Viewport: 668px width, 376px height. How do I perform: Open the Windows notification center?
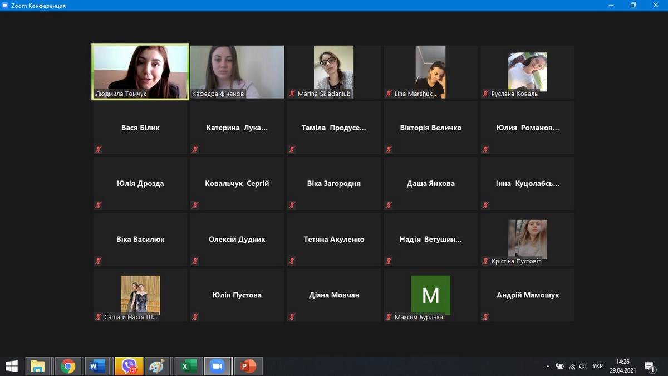[649, 366]
